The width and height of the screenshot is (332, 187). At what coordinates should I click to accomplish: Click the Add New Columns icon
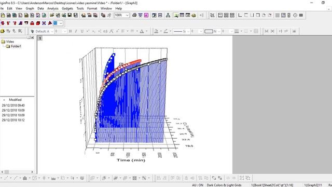(201, 15)
